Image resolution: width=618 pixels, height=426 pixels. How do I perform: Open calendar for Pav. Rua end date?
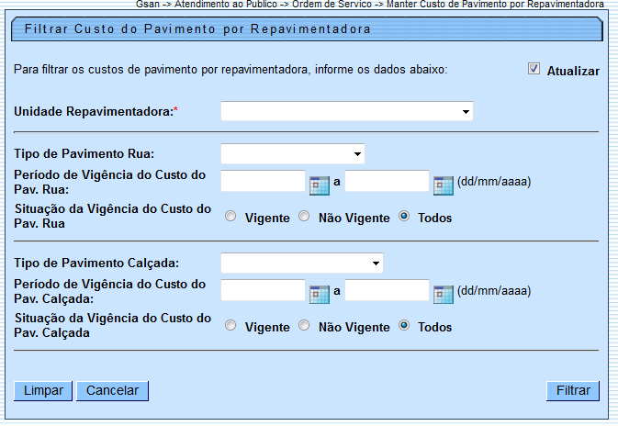[x=444, y=183]
